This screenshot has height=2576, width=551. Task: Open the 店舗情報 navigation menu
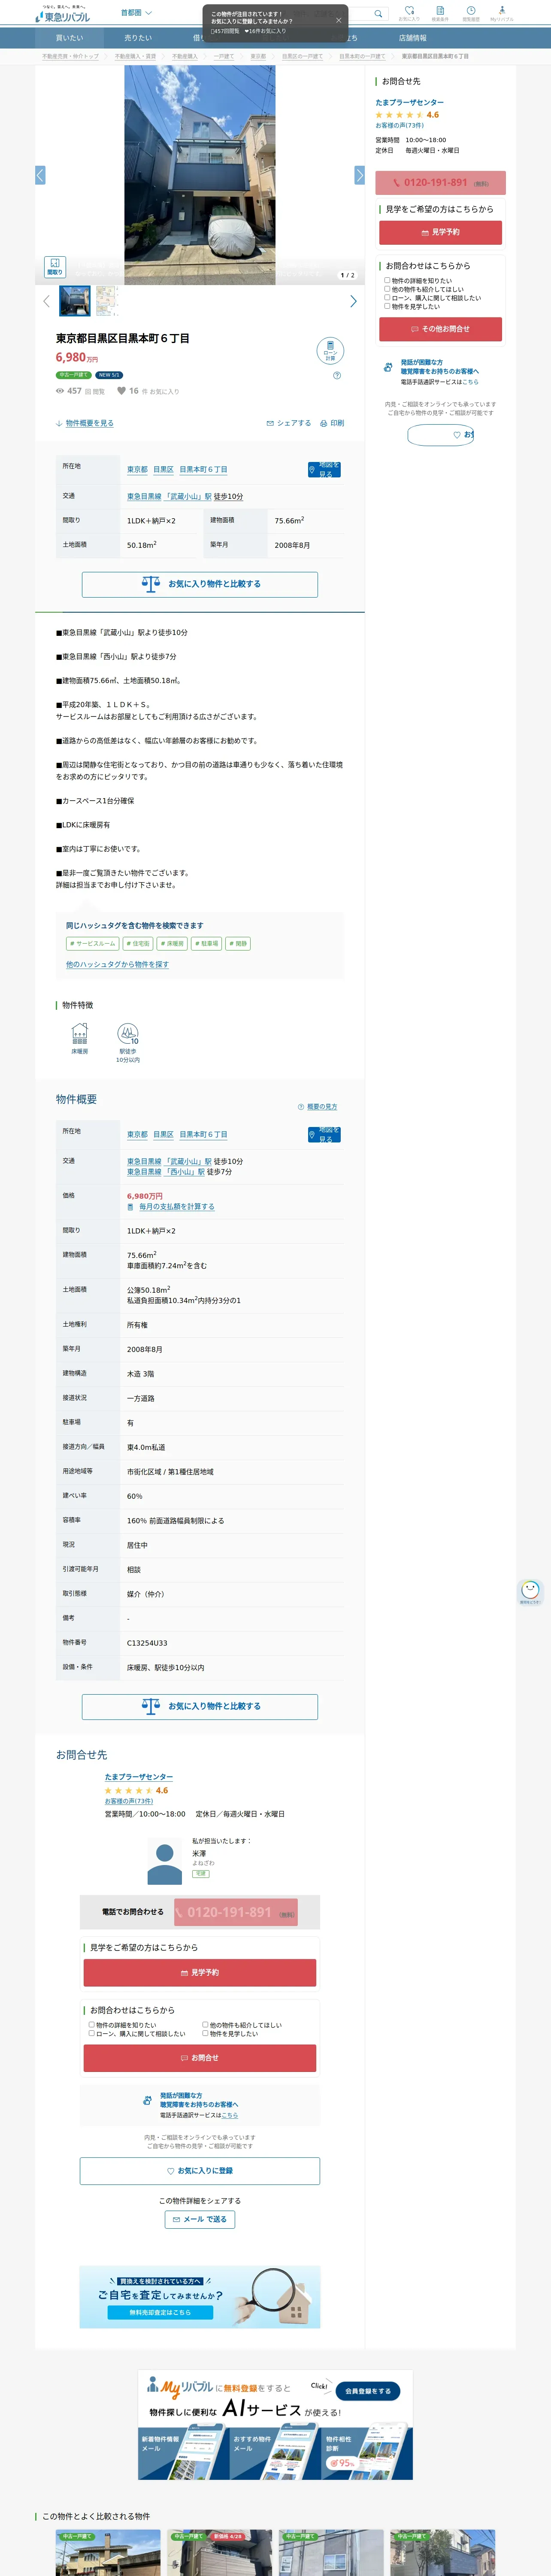tap(412, 38)
